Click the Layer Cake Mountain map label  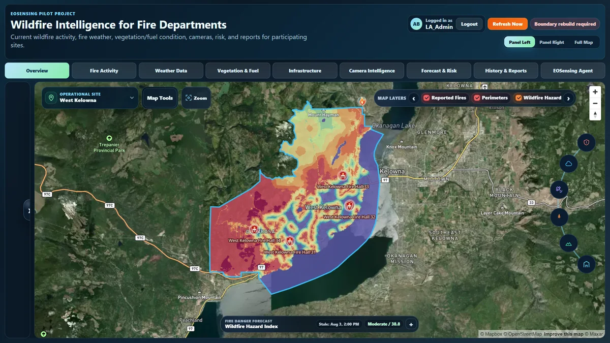[x=502, y=213]
